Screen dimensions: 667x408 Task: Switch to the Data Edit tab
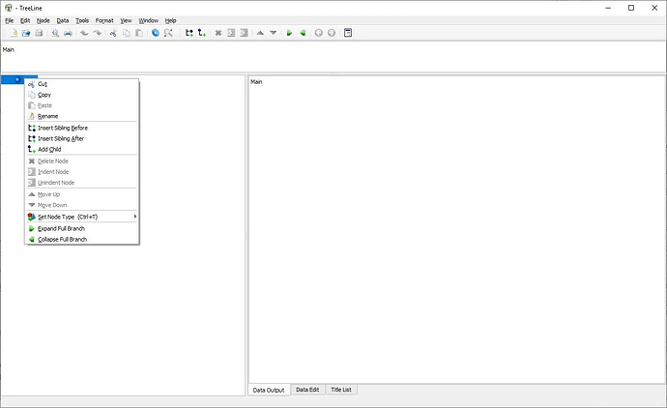pos(307,390)
